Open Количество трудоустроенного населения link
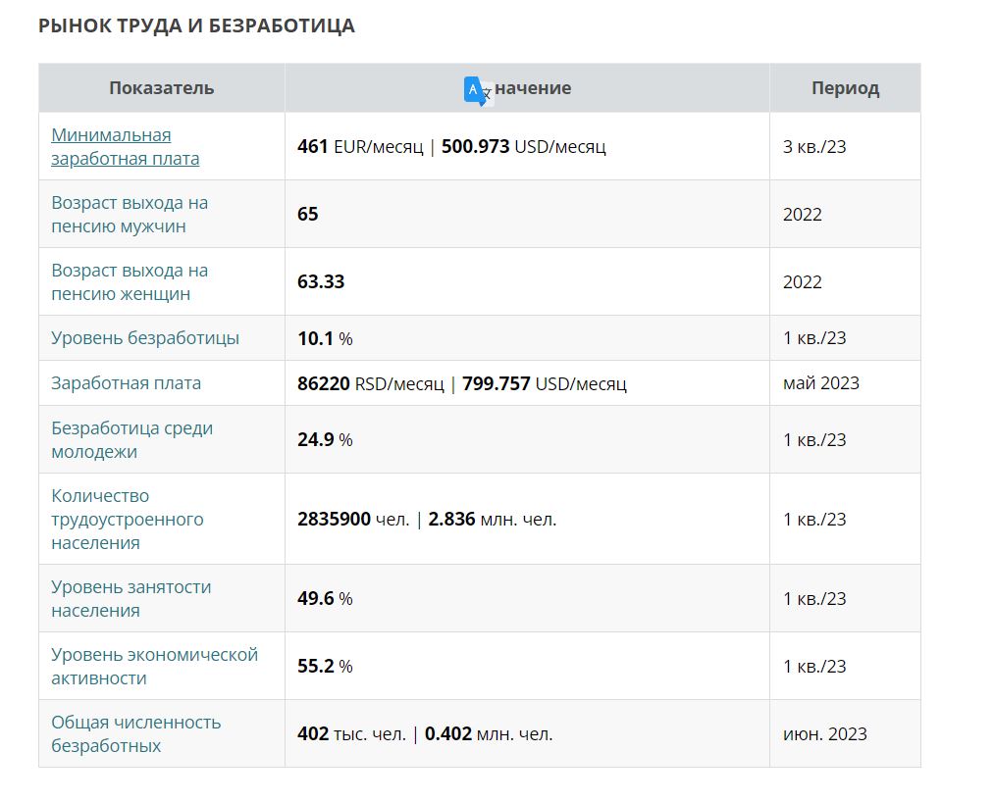 tap(127, 520)
